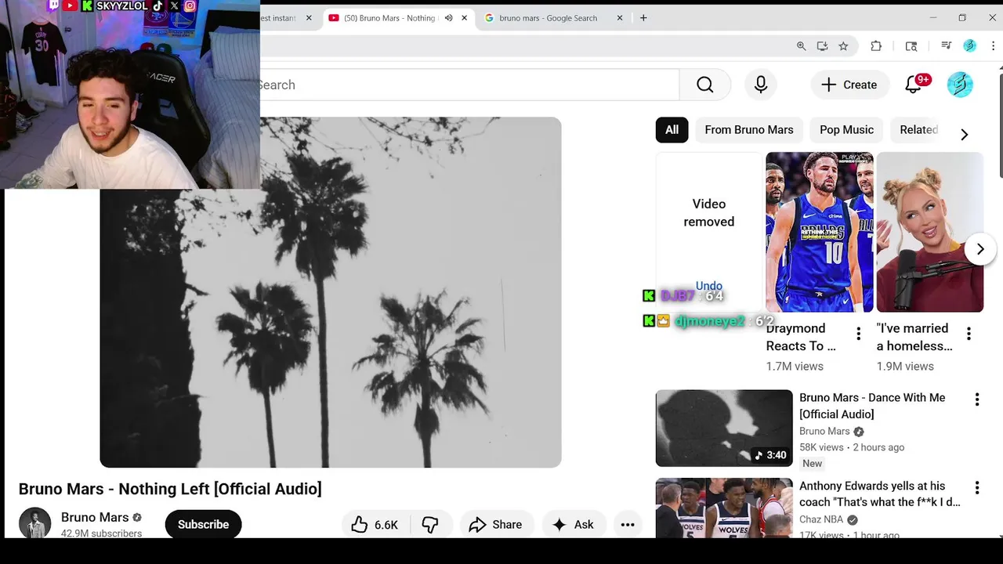Open more actions three-dot menu under video
The width and height of the screenshot is (1003, 564).
628,525
